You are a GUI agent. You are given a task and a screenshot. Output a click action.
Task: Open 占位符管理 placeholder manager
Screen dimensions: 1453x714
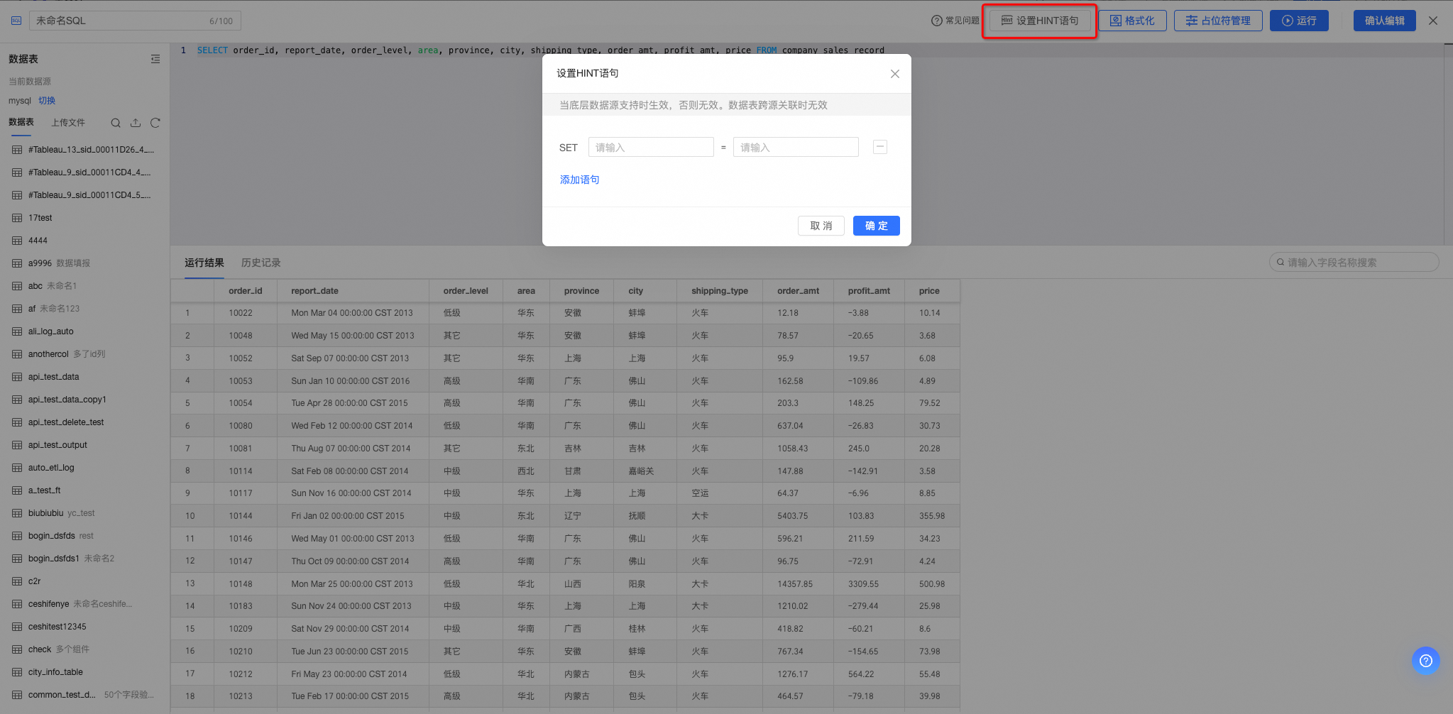(x=1218, y=21)
